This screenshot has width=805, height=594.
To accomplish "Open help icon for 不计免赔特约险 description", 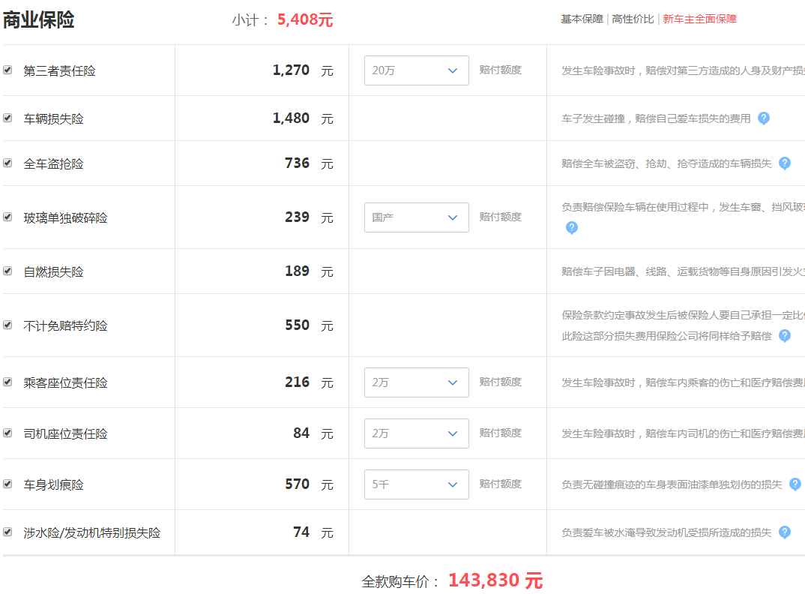I will [x=785, y=335].
